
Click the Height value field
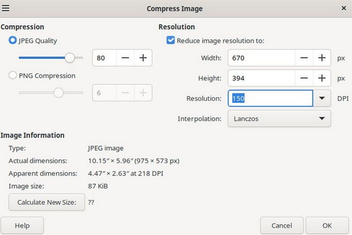261,78
